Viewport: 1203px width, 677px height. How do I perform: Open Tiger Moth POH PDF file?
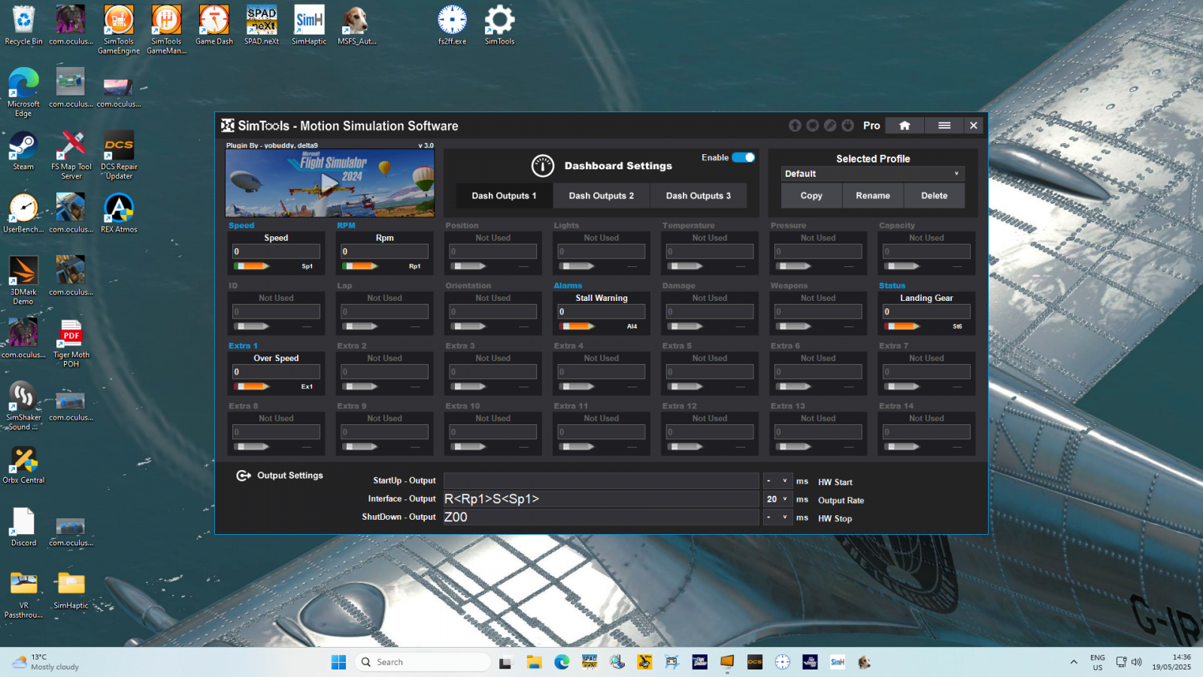tap(71, 344)
